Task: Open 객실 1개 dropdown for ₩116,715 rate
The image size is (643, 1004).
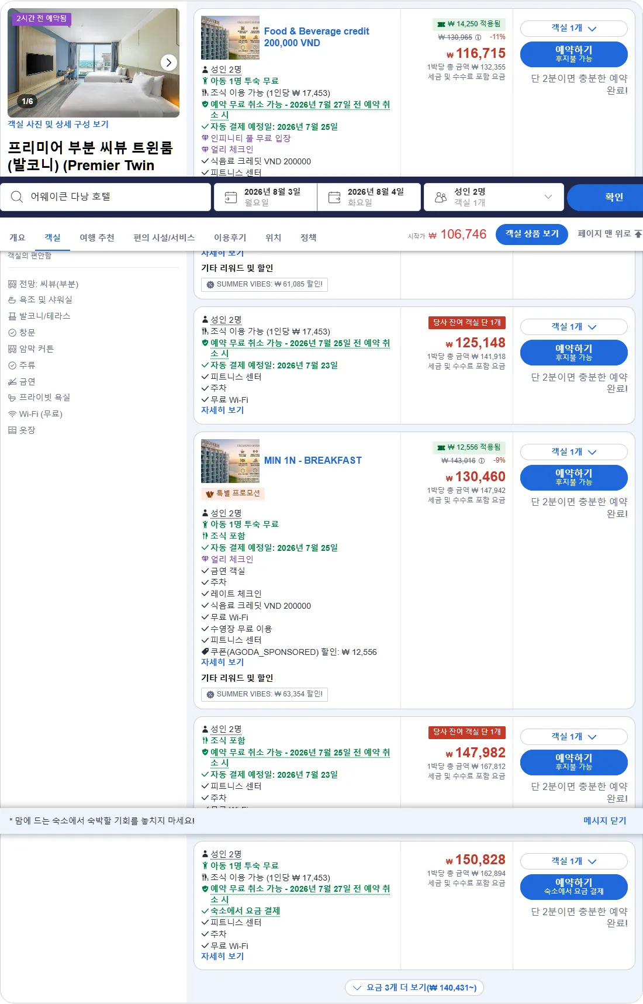Action: tap(573, 29)
